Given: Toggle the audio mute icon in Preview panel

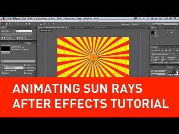Looking at the screenshot, I should [x=170, y=50].
